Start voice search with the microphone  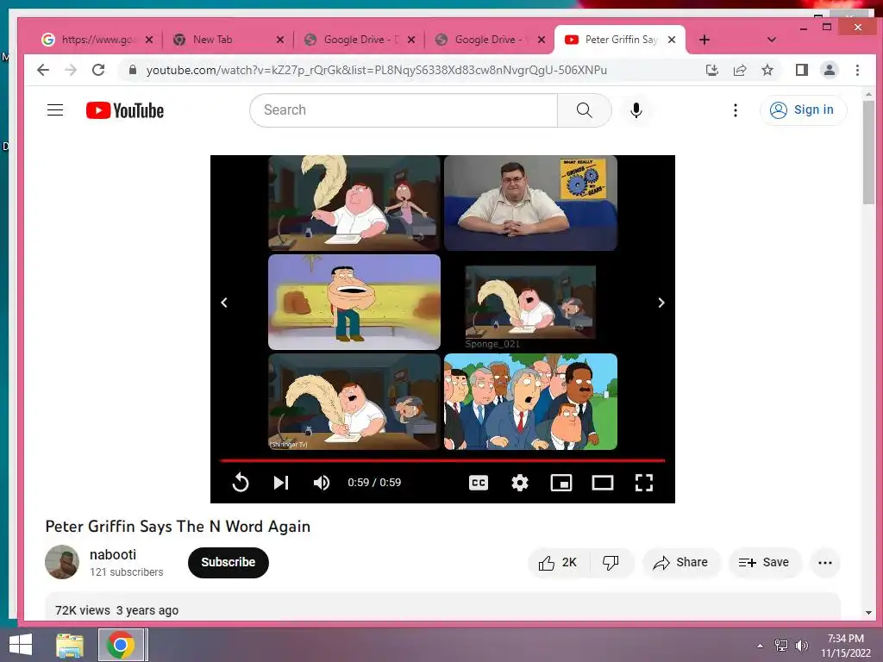point(636,110)
